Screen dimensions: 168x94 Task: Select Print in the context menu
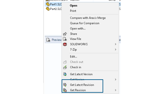pyautogui.click(x=73, y=11)
